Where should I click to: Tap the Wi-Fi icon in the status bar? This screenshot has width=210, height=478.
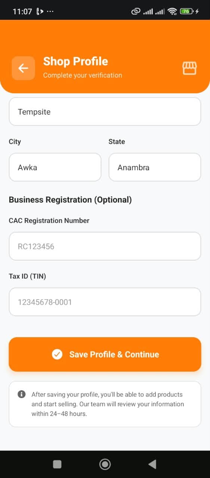click(x=172, y=11)
